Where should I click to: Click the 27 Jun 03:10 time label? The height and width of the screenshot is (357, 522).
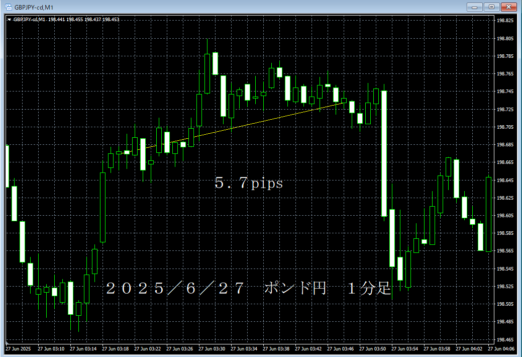click(51, 348)
